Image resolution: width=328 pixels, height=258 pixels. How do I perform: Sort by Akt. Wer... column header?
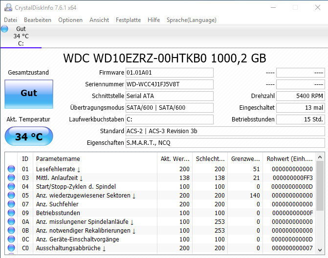[175, 159]
